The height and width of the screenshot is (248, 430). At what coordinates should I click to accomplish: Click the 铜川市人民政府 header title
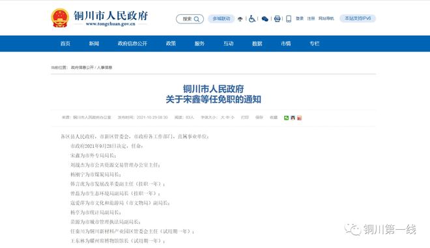111,16
